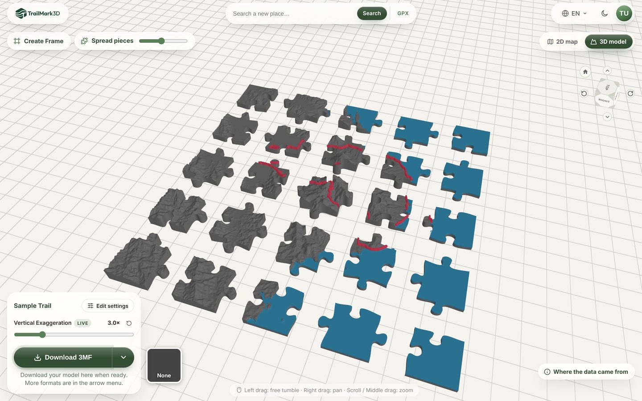Open the EN language dropdown
642x401 pixels.
(574, 13)
